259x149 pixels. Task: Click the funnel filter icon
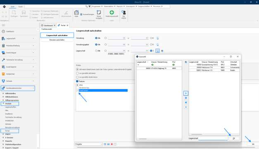tap(89, 6)
